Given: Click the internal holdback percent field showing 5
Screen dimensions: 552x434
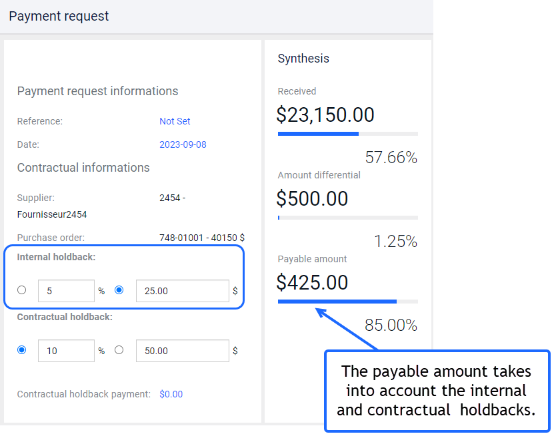Looking at the screenshot, I should [66, 291].
